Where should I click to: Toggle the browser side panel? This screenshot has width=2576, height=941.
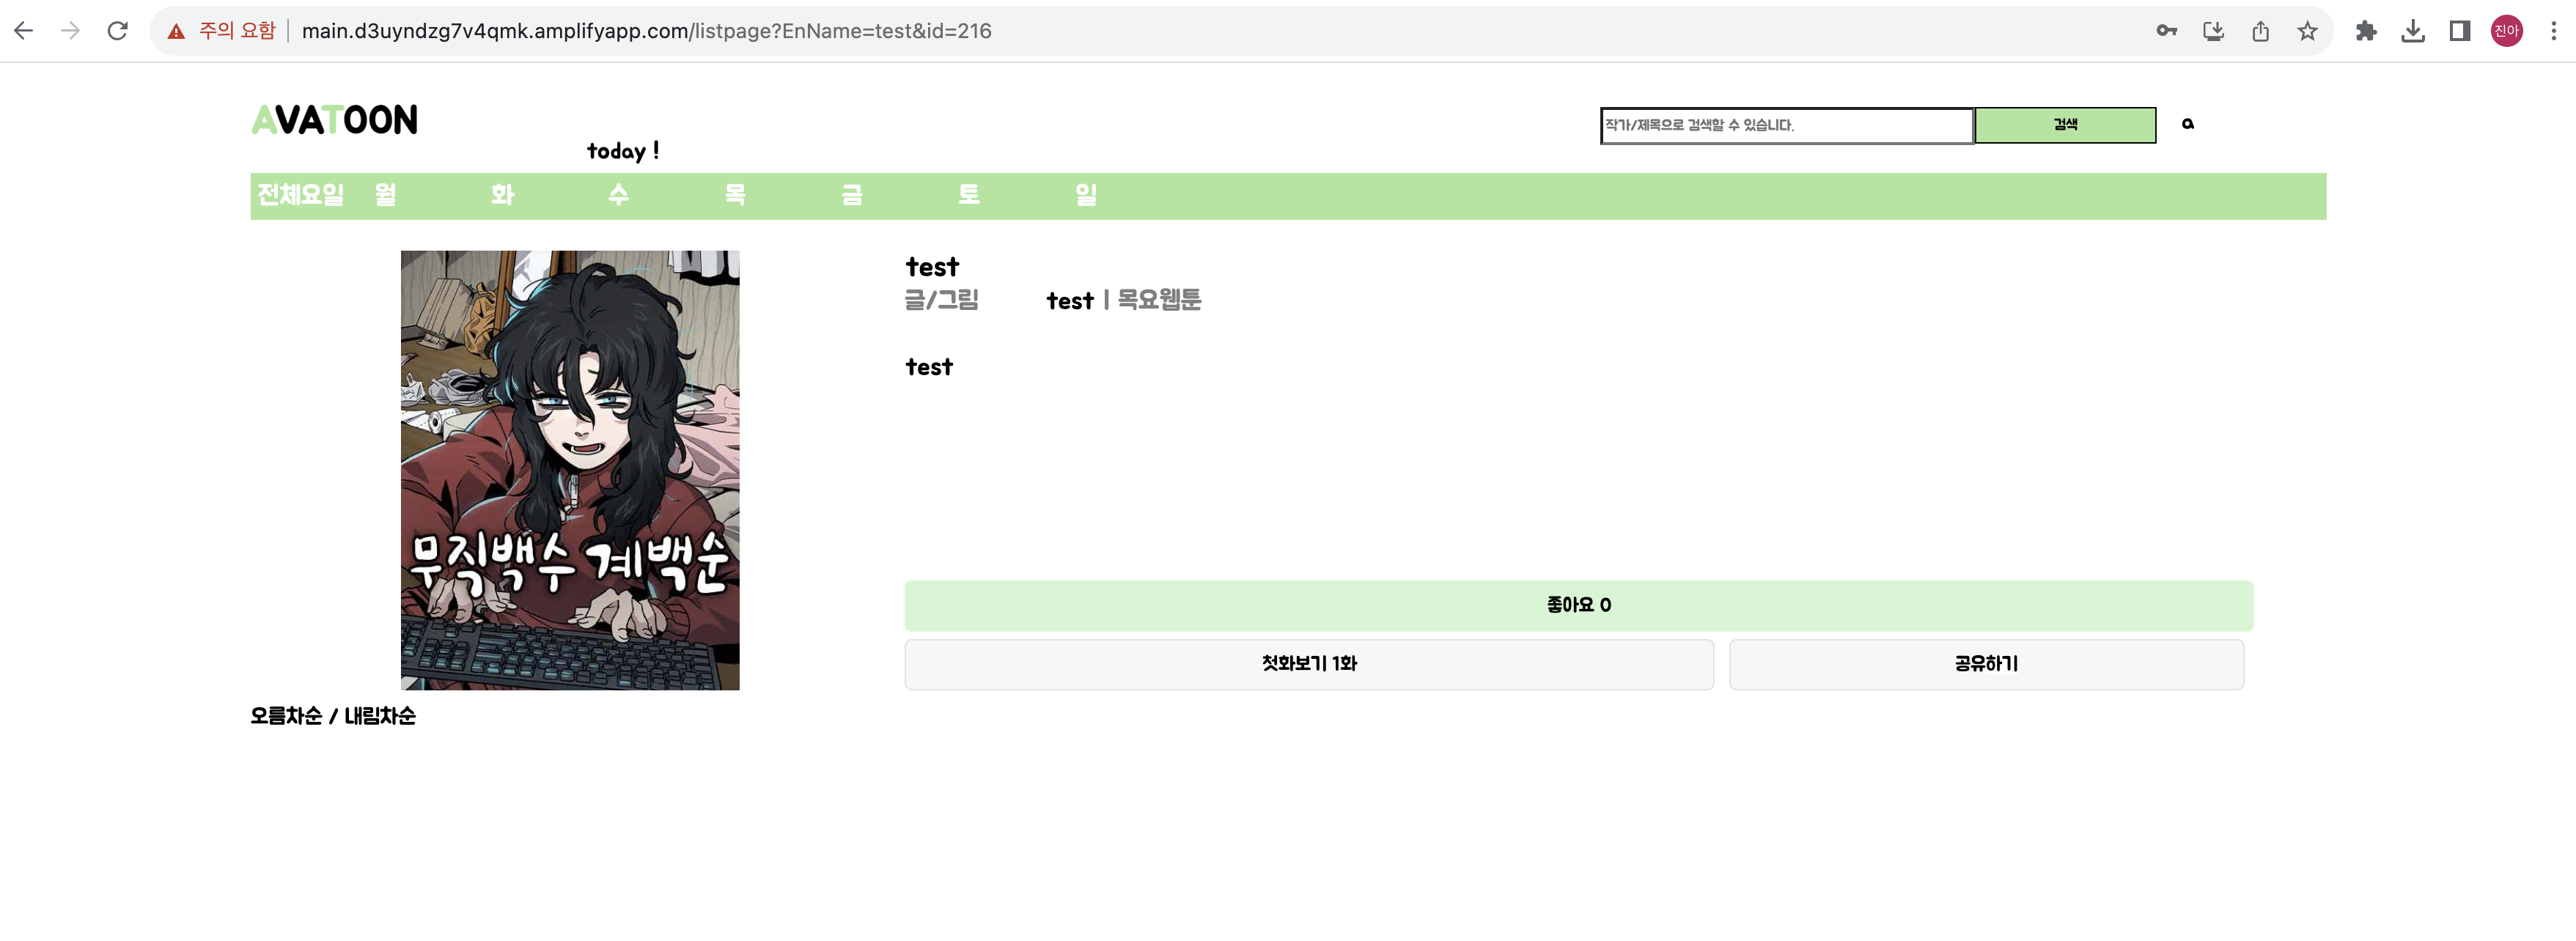2460,31
